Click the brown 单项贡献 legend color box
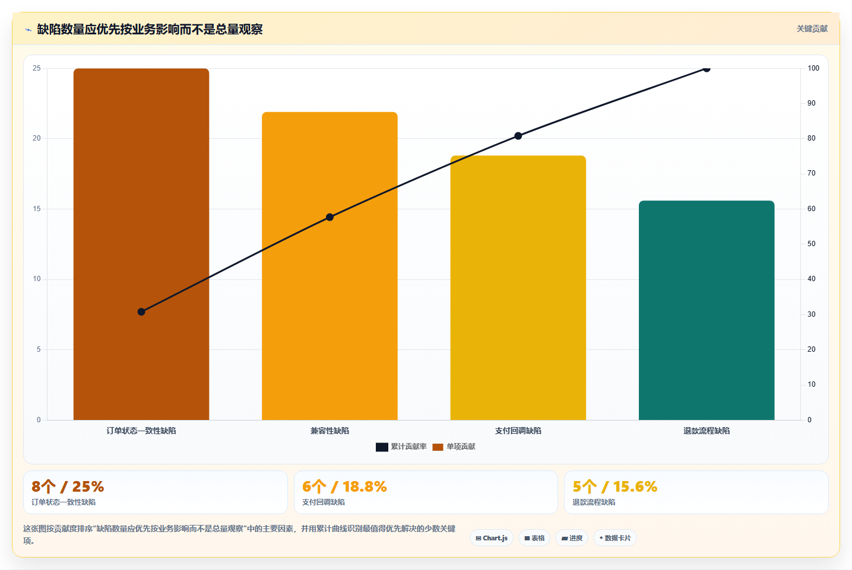The width and height of the screenshot is (852, 570). coord(438,447)
